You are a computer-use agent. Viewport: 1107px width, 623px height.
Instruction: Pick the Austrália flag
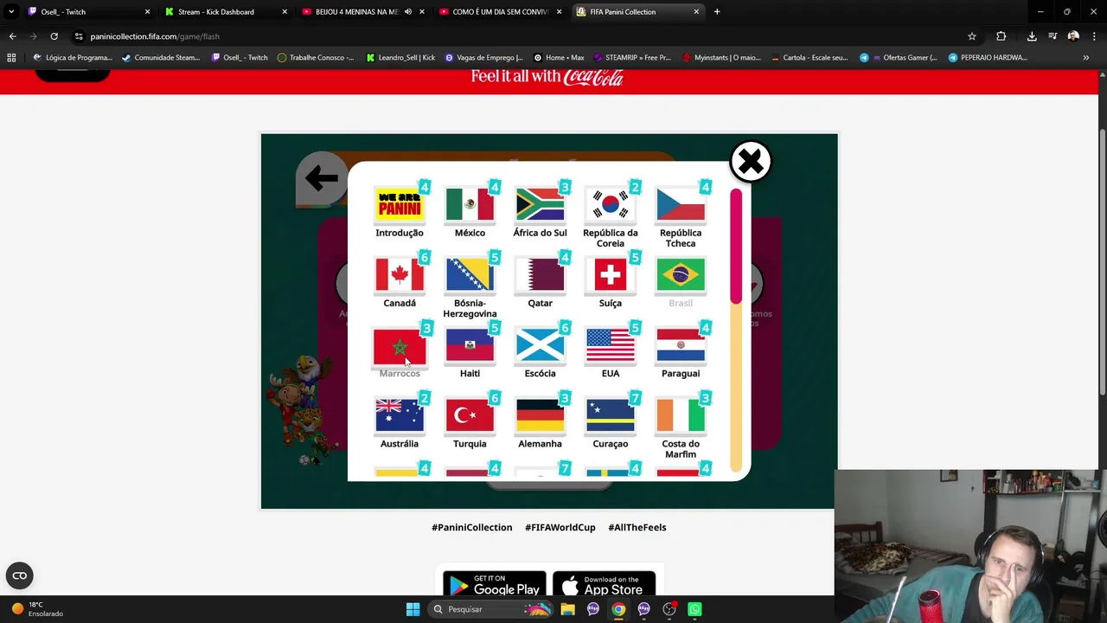pyautogui.click(x=400, y=416)
